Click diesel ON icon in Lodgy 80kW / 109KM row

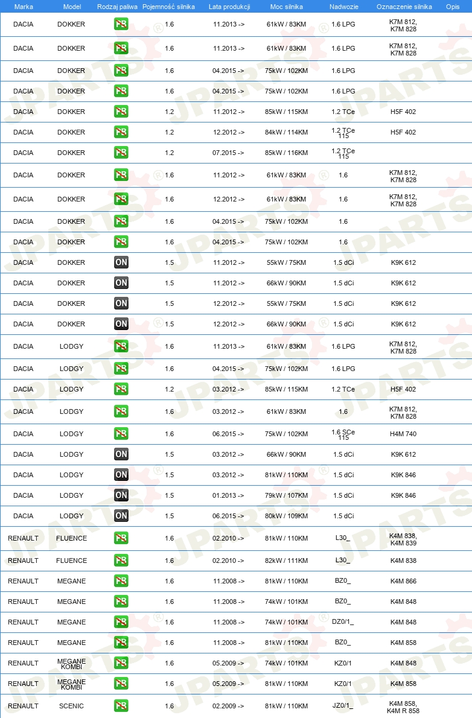[x=121, y=516]
